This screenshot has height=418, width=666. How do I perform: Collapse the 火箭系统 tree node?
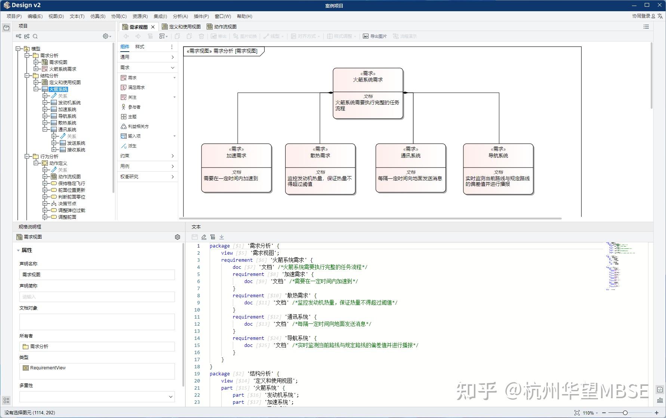tap(36, 89)
